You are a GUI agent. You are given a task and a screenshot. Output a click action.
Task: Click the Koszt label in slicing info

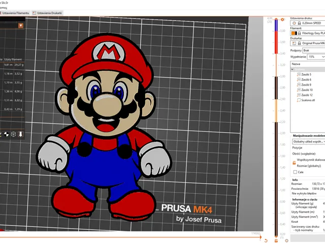pos(295,222)
